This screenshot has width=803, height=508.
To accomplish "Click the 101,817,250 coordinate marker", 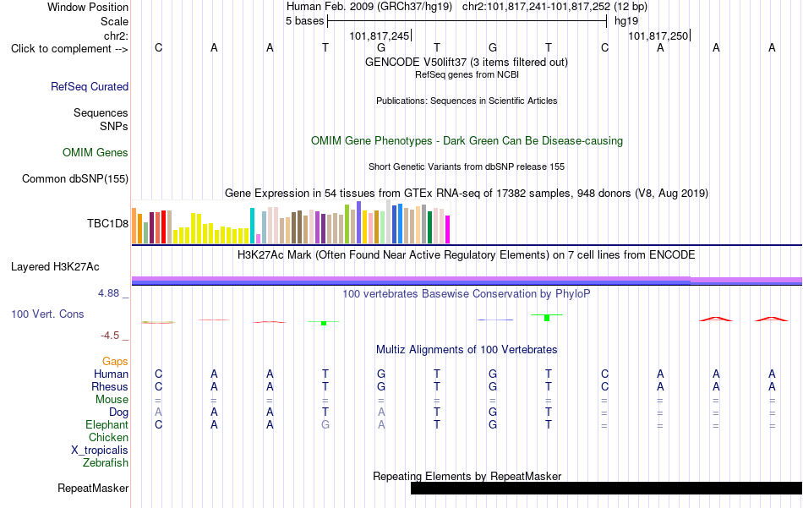I will (658, 36).
